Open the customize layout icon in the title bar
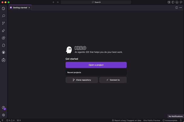 click(x=169, y=2)
